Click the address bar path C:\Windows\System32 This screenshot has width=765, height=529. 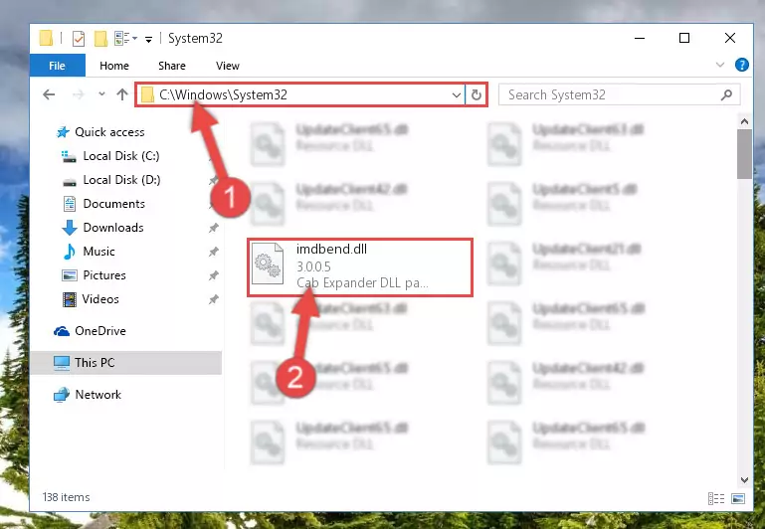coord(223,94)
